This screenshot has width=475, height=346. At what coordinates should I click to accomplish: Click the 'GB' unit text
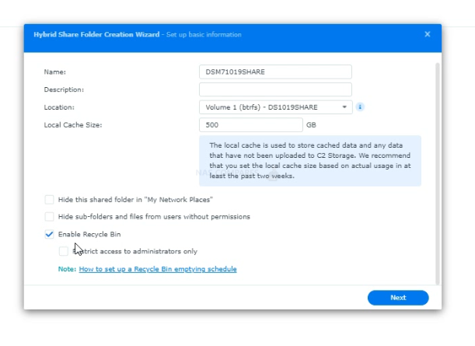311,125
